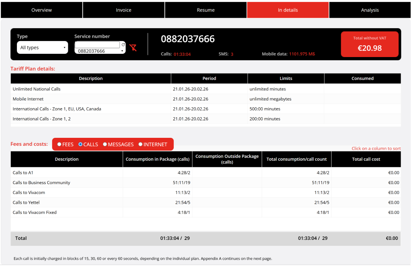Click the Click on a column to sort hint
The image size is (411, 266).
point(376,149)
